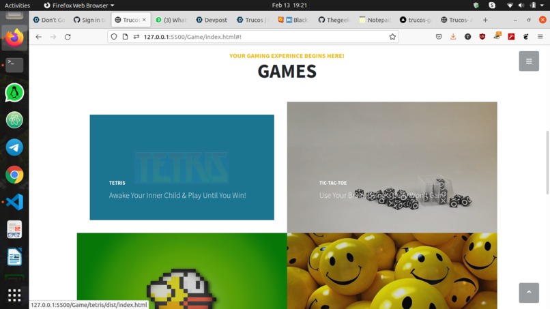The height and width of the screenshot is (309, 550).
Task: Show applications grid in the dock
Action: click(x=14, y=295)
